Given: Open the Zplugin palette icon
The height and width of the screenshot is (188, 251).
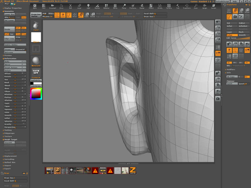Looking at the screenshot, I should [x=205, y=6].
